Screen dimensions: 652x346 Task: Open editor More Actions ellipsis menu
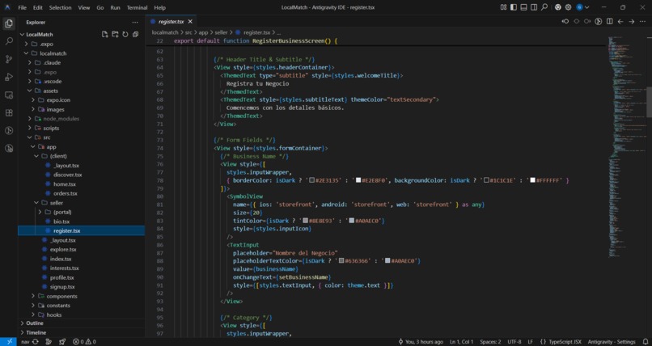point(642,22)
